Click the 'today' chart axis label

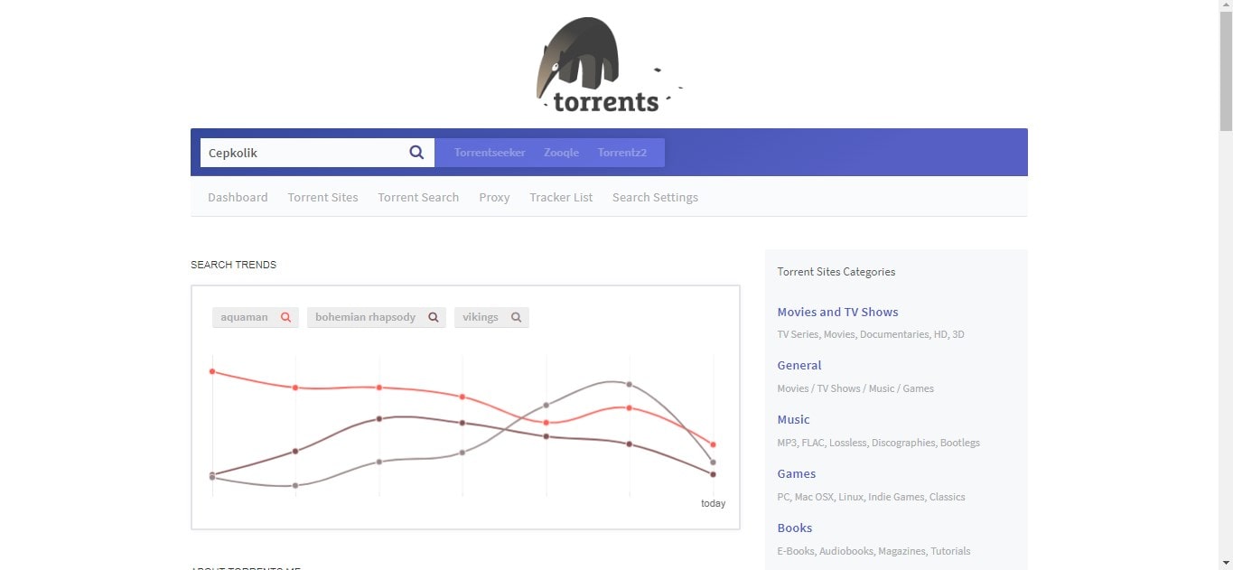pyautogui.click(x=713, y=503)
